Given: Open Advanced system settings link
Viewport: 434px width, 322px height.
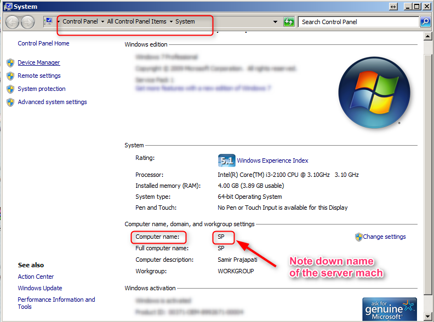Looking at the screenshot, I should point(52,102).
